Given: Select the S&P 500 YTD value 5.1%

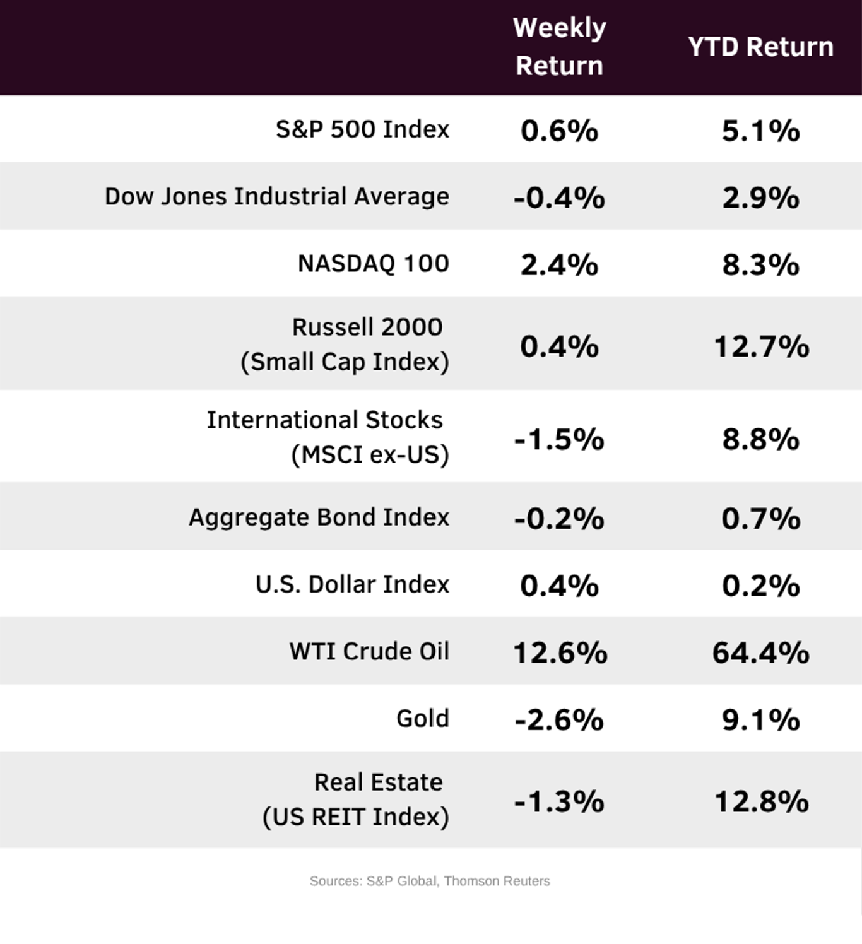Looking at the screenshot, I should (x=760, y=131).
